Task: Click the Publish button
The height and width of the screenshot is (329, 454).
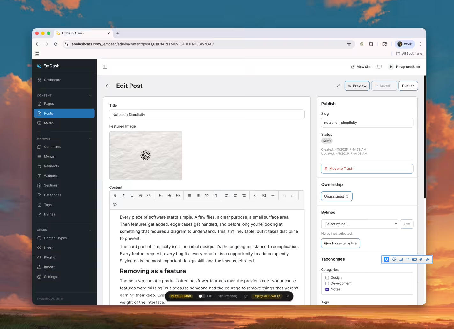Action: point(408,86)
